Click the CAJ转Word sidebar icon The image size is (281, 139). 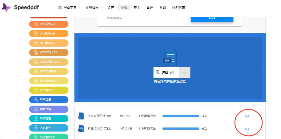[36, 34]
